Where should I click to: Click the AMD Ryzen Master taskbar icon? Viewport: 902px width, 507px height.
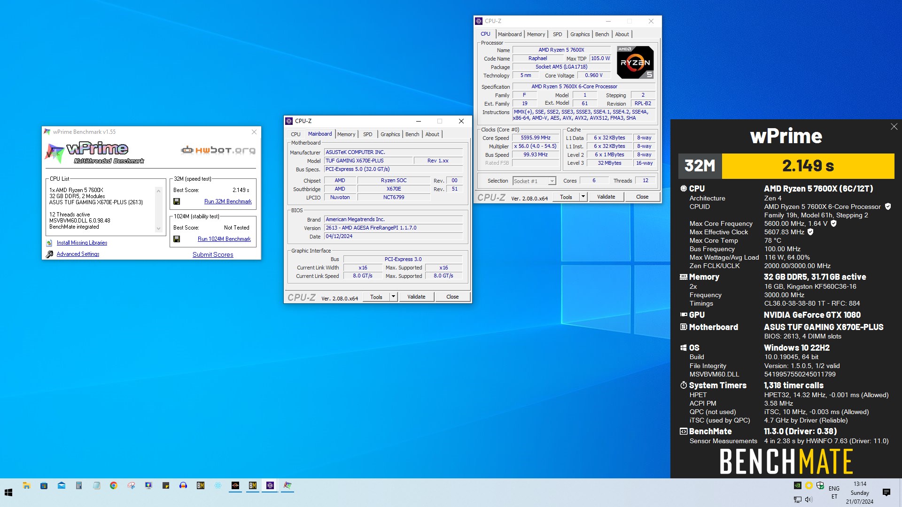click(x=235, y=485)
